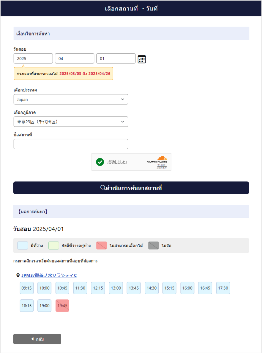Click the gray ไม่จัด legend swatch
This screenshot has height=353, width=262.
pos(154,246)
